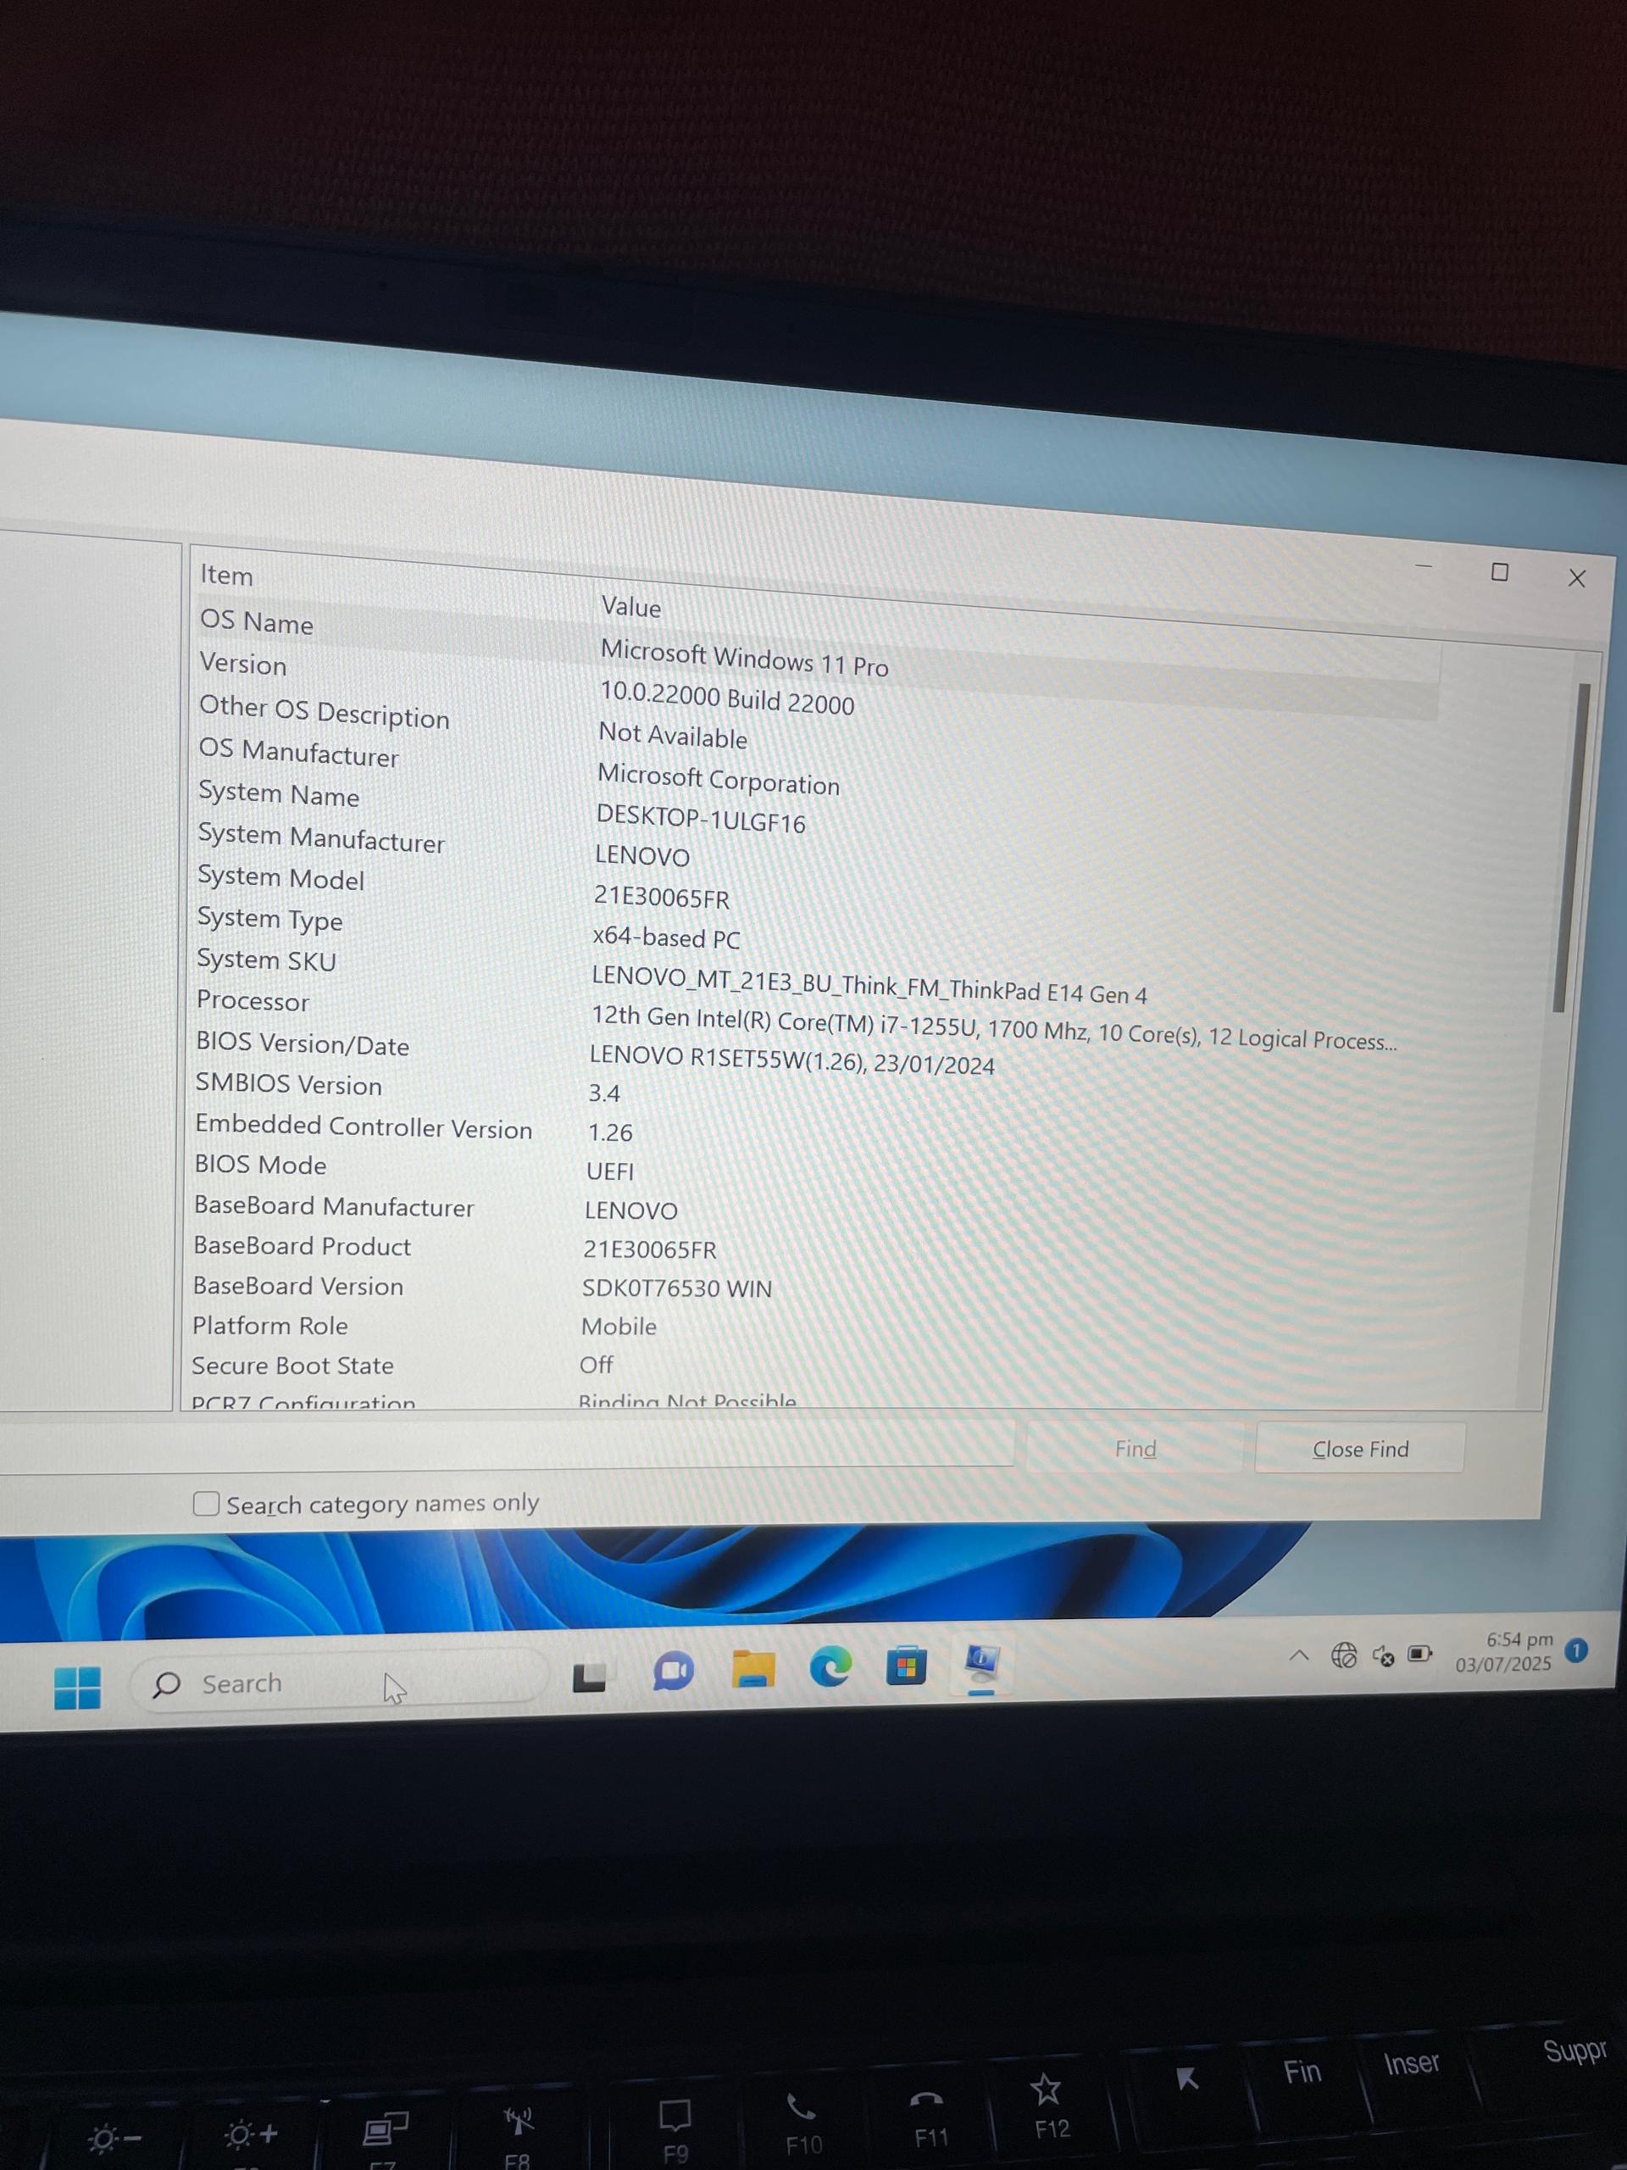The image size is (1627, 2170).
Task: Maximize the System Information window
Action: 1500,572
